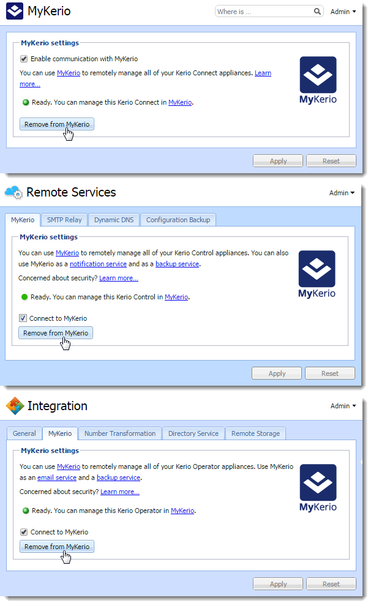Image resolution: width=368 pixels, height=603 pixels.
Task: Click Apply button in the Kerio Connect panel
Action: click(278, 161)
